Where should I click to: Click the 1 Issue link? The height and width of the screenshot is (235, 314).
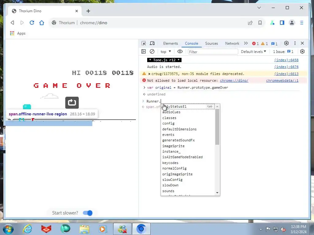tap(283, 51)
